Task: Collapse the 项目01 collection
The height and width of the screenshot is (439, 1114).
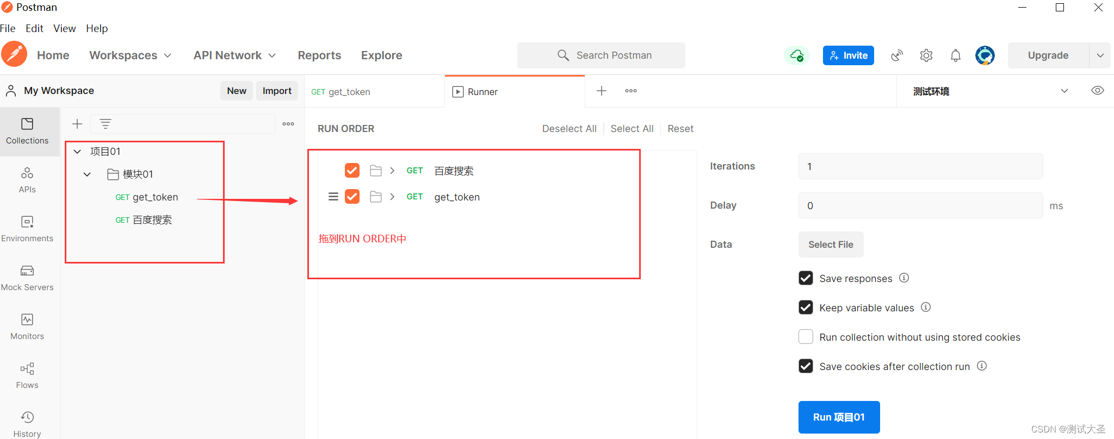Action: pos(77,152)
